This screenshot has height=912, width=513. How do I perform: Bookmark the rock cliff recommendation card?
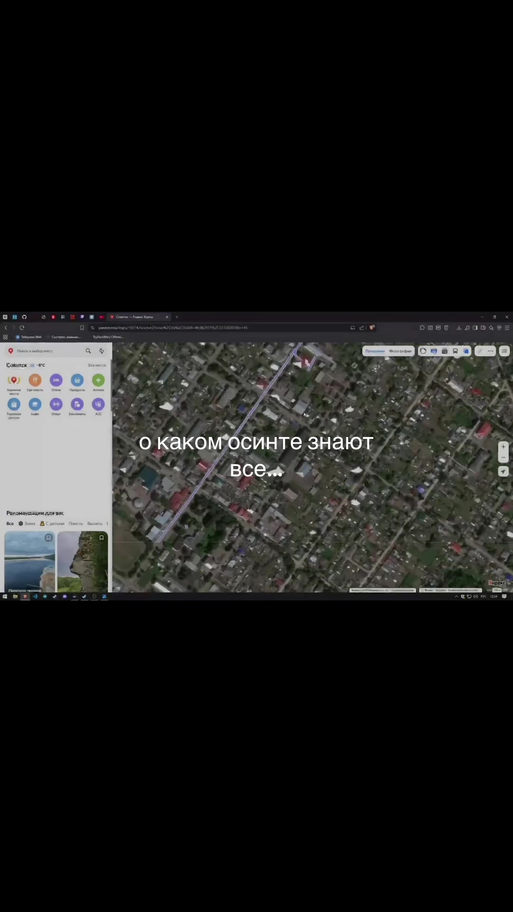click(101, 538)
